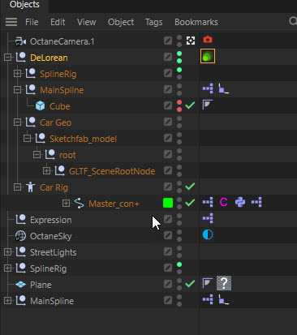The height and width of the screenshot is (335, 297).
Task: Click the green material tag on DeLorean
Action: [x=208, y=56]
